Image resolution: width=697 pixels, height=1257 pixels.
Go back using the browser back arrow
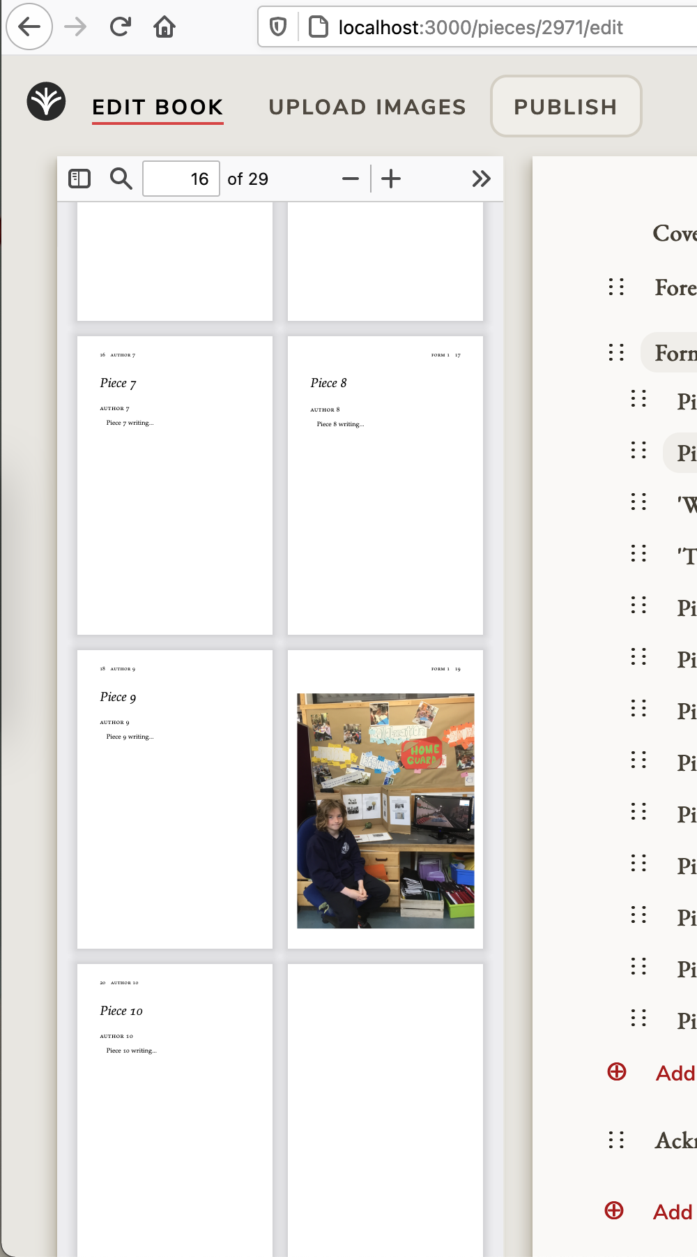point(29,27)
